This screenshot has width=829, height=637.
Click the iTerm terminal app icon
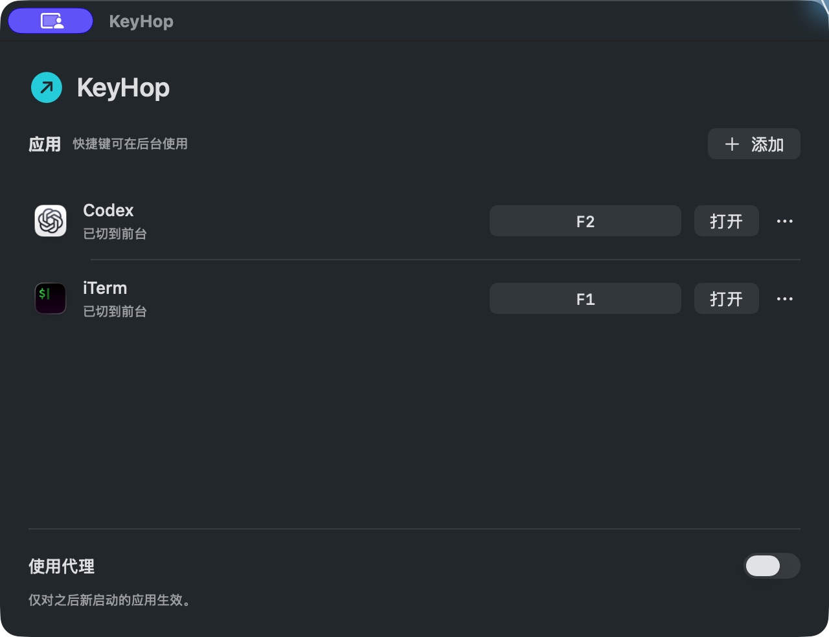(51, 298)
